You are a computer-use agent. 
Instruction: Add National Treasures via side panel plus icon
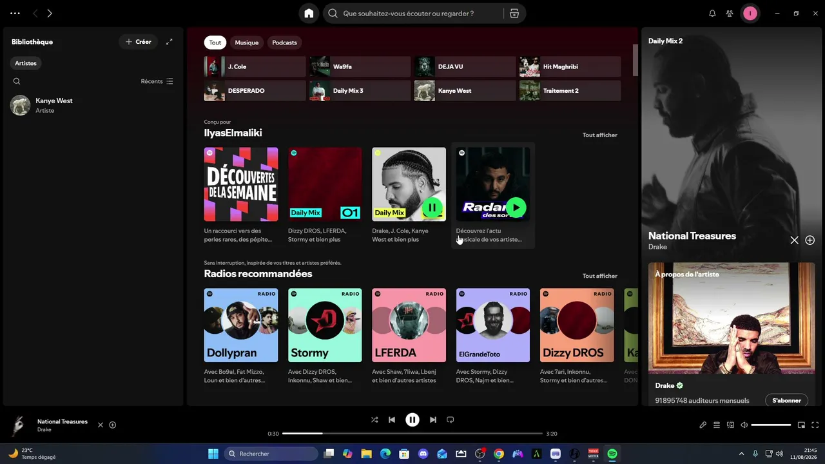tap(810, 240)
